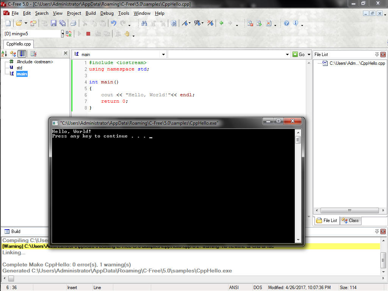Click the green back navigation arrow
Screen dimensions: 388x291
[x=221, y=23]
